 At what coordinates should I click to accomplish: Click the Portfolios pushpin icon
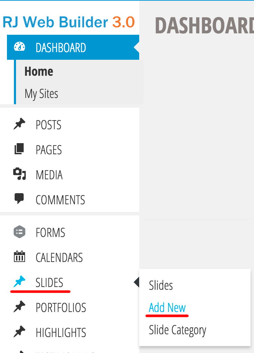click(19, 307)
